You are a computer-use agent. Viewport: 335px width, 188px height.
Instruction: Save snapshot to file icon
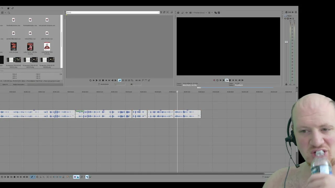pos(219,13)
